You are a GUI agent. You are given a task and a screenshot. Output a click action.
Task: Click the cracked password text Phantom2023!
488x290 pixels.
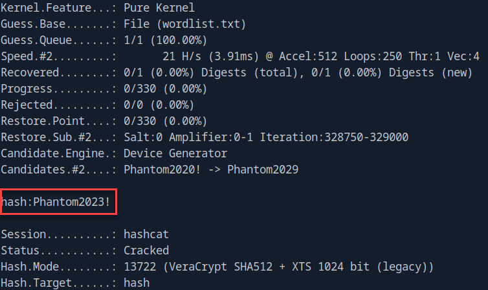76,202
